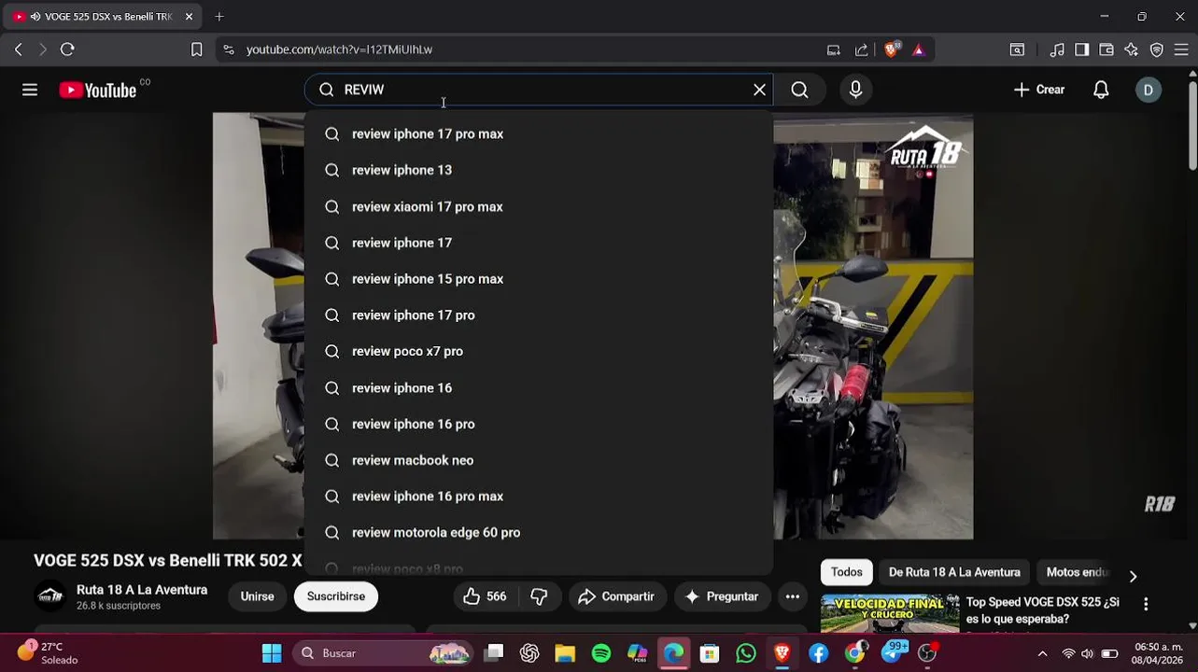
Task: Pick suggestion review iphone 13
Action: point(539,170)
